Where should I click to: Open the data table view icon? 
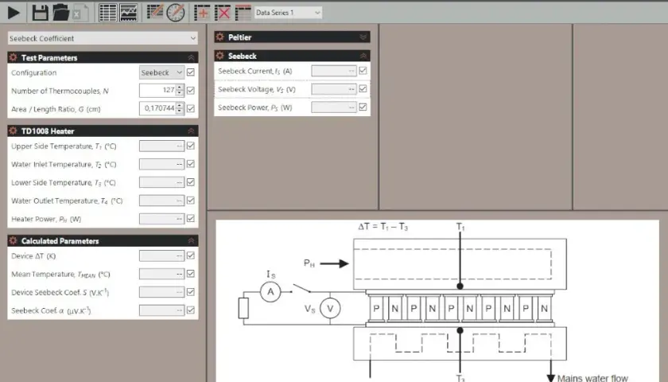click(108, 13)
